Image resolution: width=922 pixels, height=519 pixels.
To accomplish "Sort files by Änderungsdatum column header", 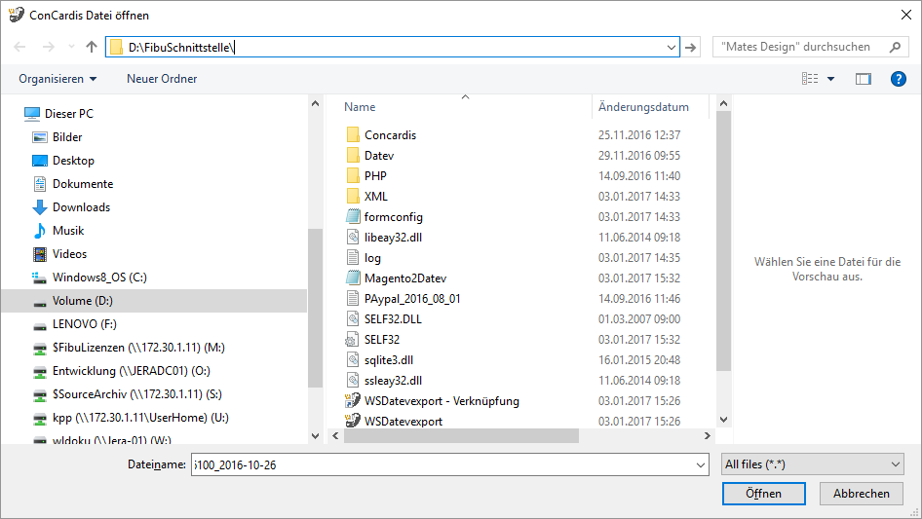I will point(643,107).
